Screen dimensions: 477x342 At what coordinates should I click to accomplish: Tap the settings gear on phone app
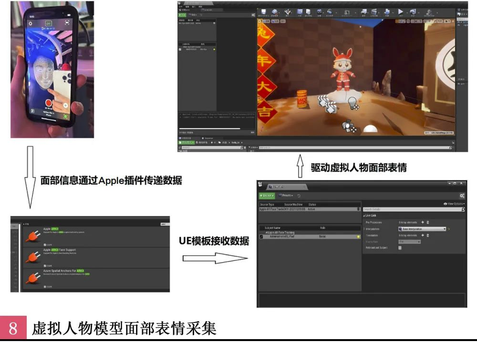point(31,23)
